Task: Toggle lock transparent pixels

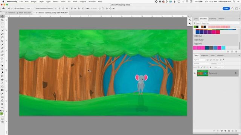Action: point(198,67)
